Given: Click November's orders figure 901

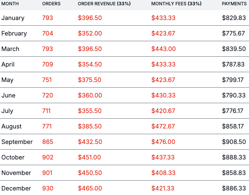Looking at the screenshot, I should 47,173.
